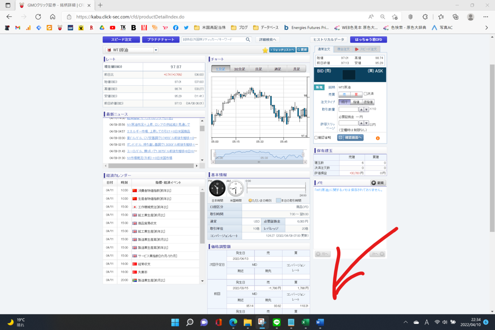Image resolution: width=495 pixels, height=330 pixels.
Task: Increase 許容スリッページ with the up arrow
Action: point(361,123)
